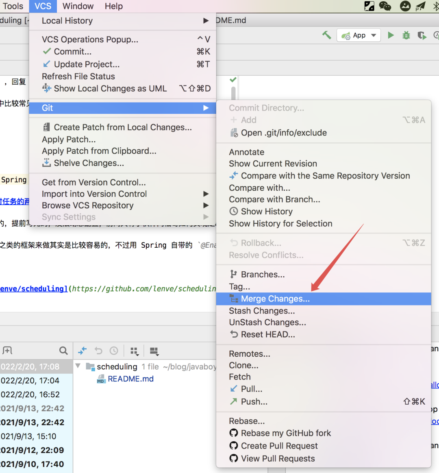Open the Window menu
This screenshot has width=439, height=473.
78,6
